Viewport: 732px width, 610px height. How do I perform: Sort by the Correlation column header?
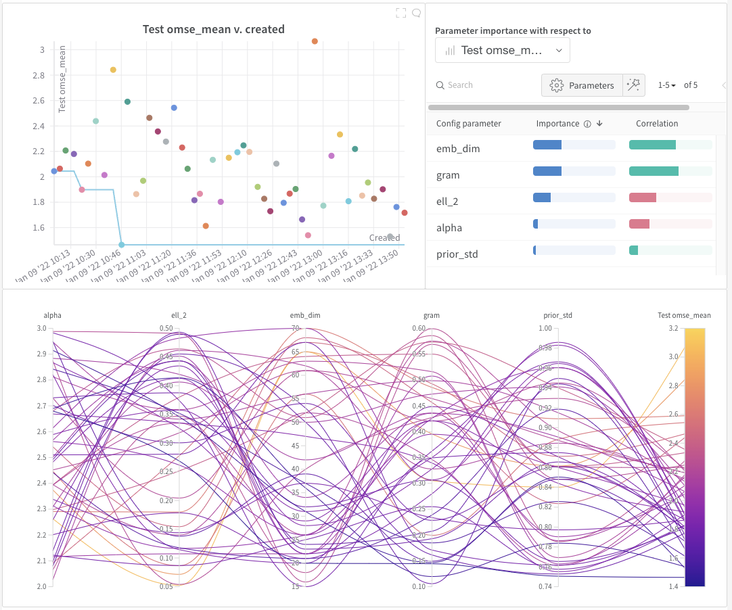tap(657, 124)
